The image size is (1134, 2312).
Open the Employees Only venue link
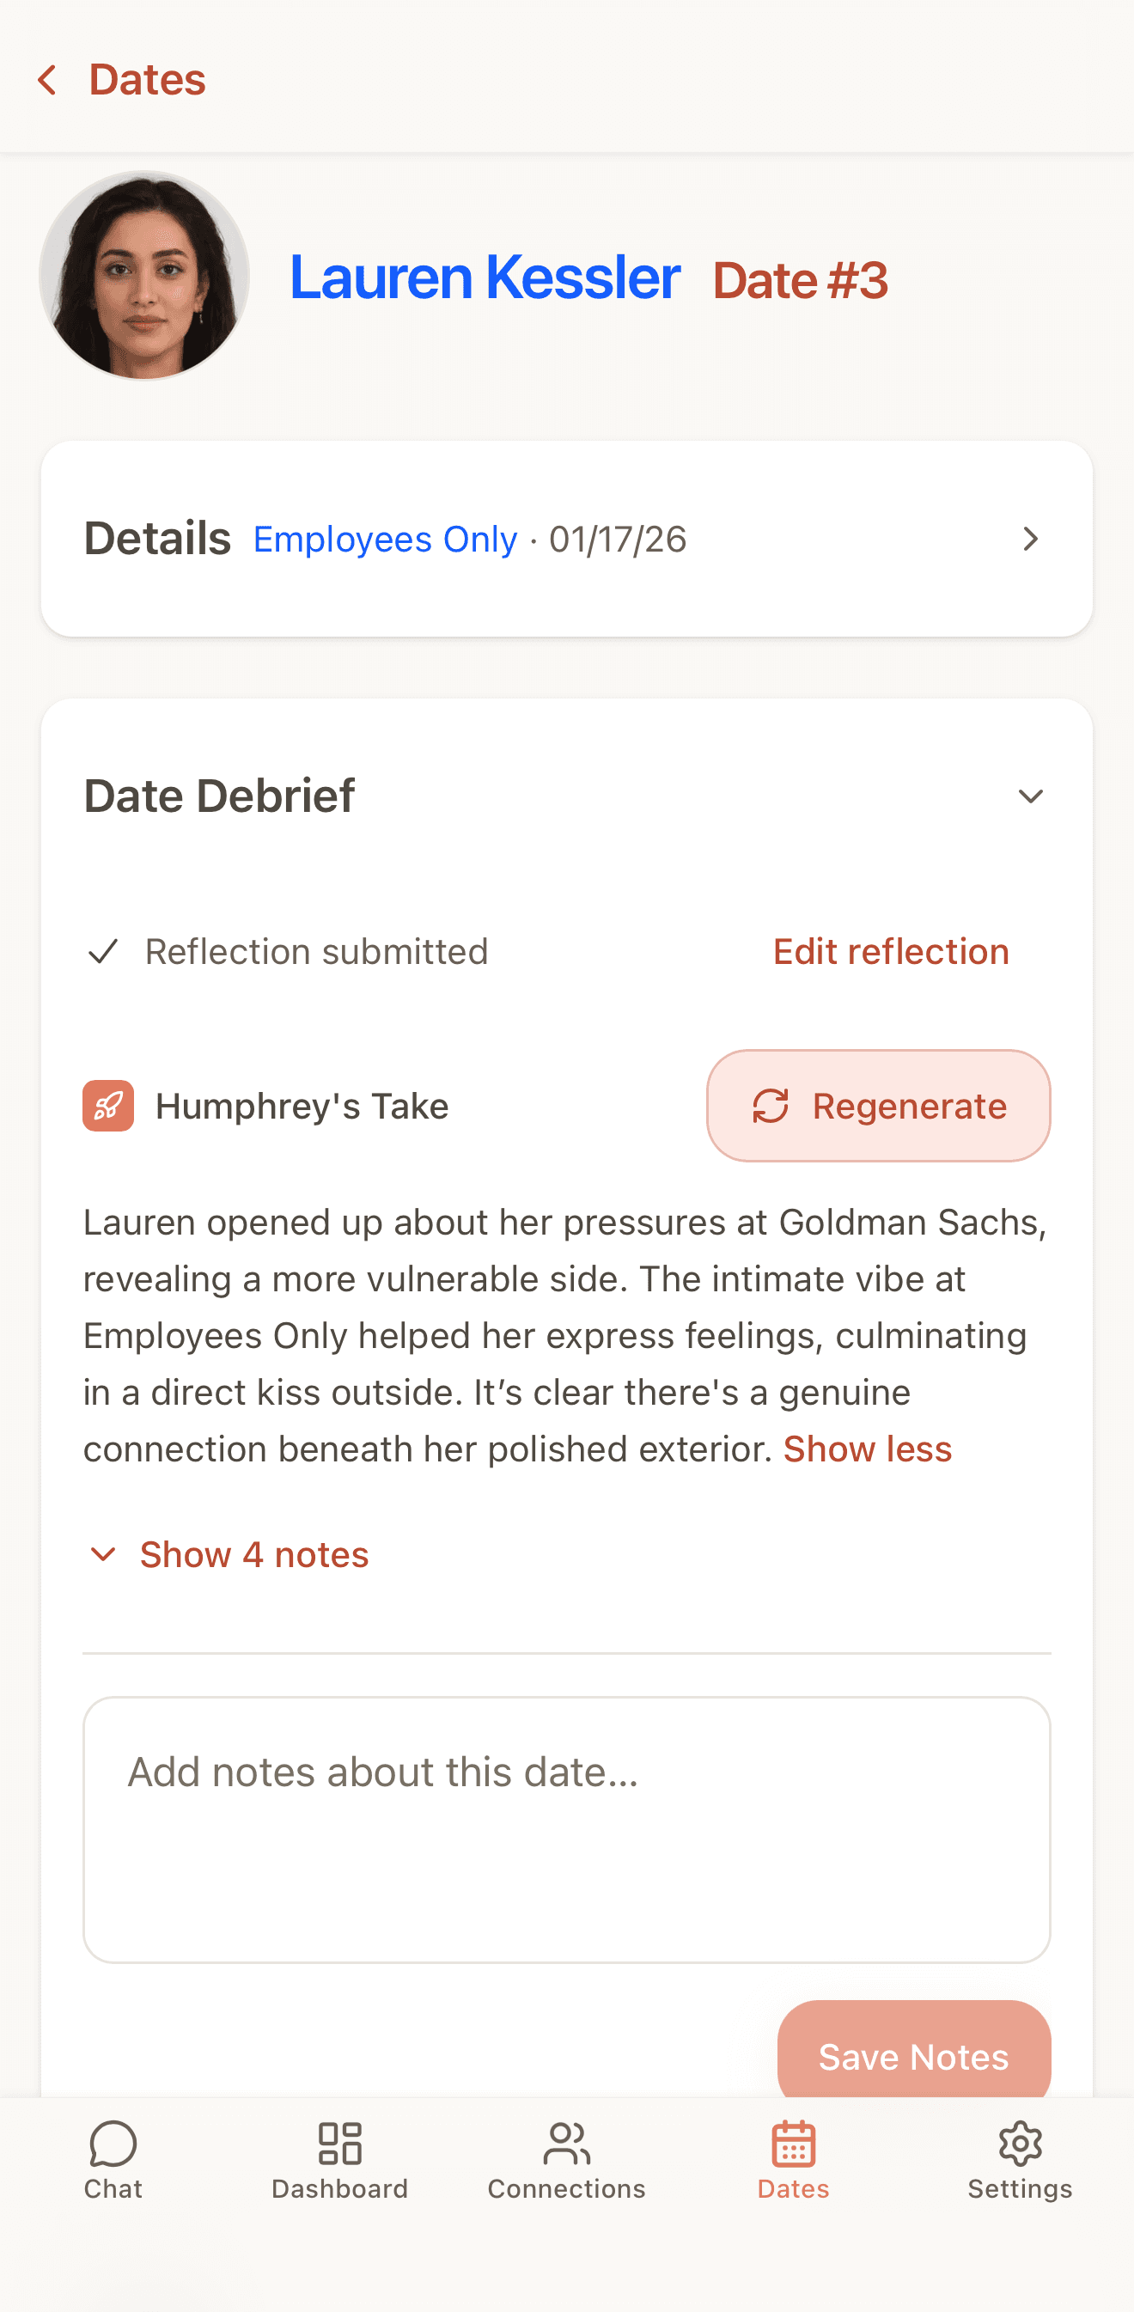[x=385, y=540]
